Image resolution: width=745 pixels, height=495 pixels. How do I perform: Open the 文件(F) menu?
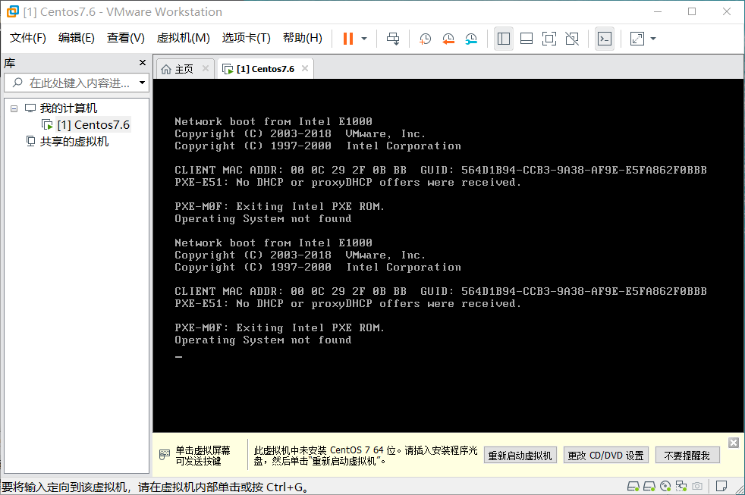point(27,38)
